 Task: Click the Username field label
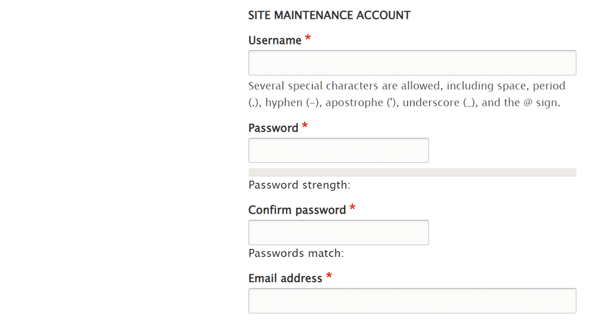click(x=275, y=41)
